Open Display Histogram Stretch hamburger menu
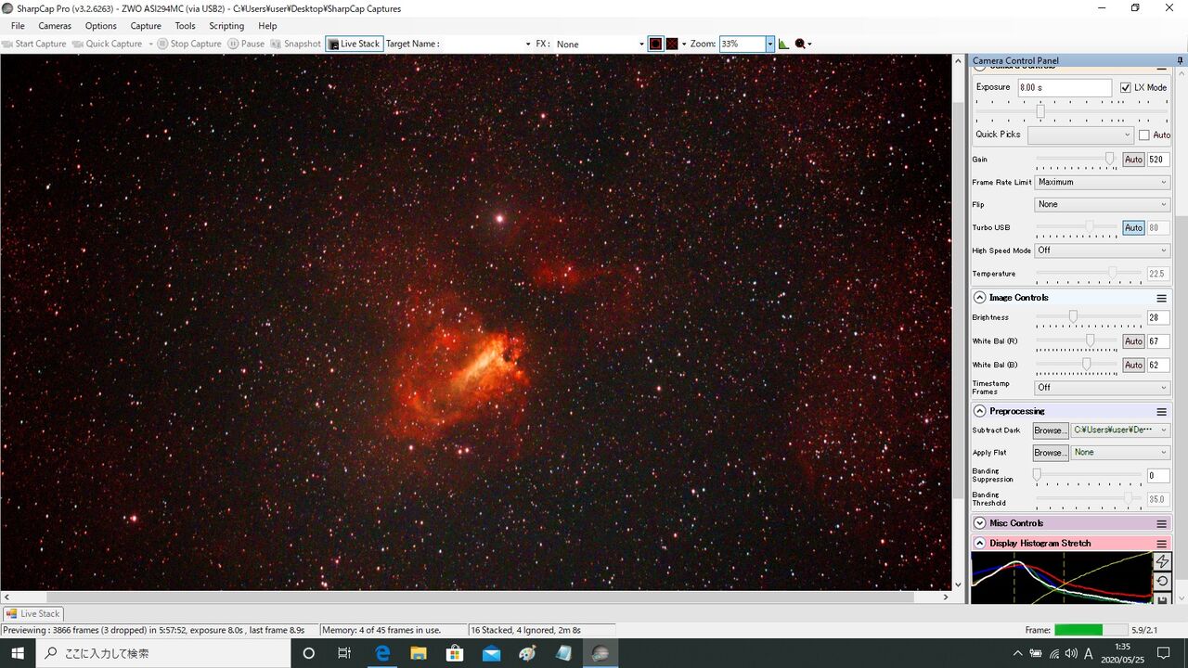The image size is (1188, 668). click(x=1161, y=544)
